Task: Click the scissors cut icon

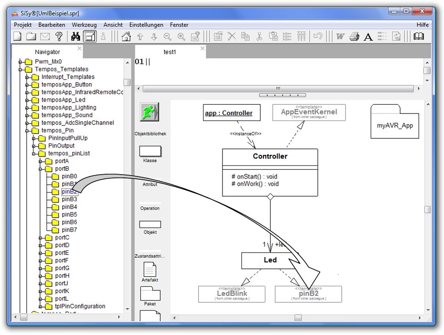Action: point(259,37)
